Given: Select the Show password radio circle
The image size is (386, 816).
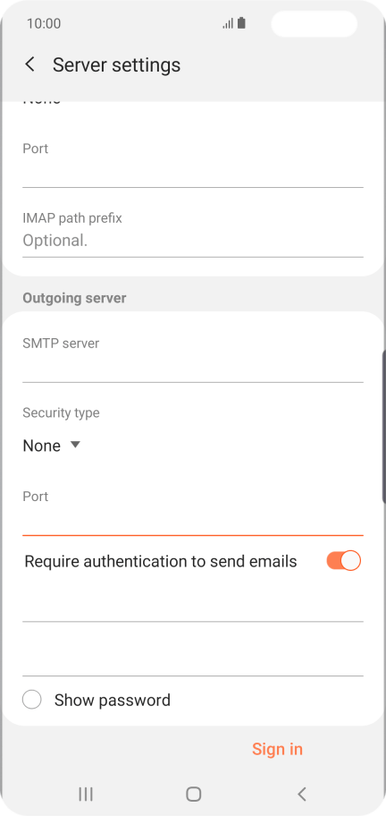Looking at the screenshot, I should [x=31, y=700].
